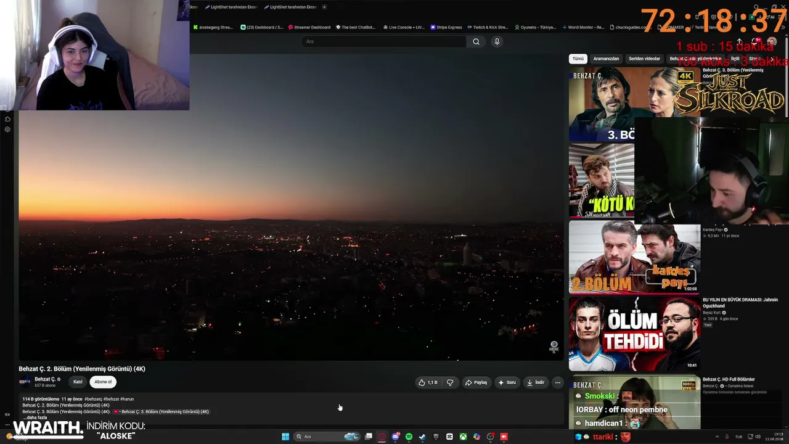Open Steam from the taskbar
The image size is (789, 444).
[x=422, y=437]
